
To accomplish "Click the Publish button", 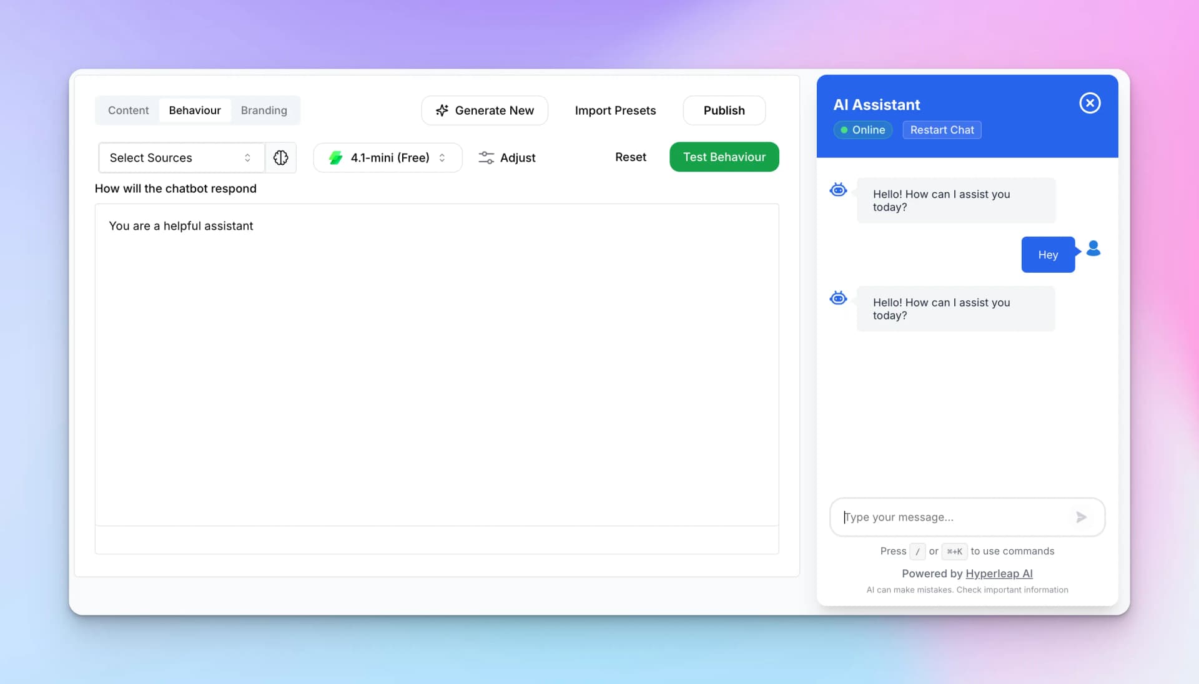I will 724,110.
